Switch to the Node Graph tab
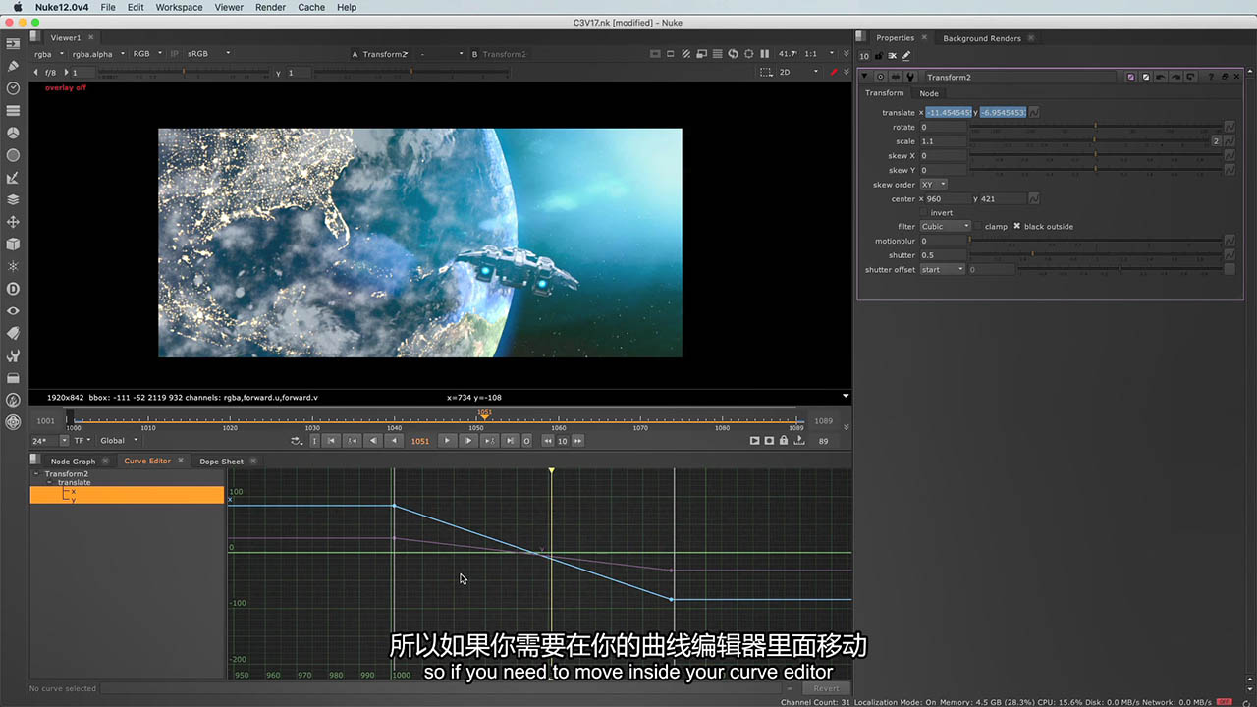This screenshot has width=1257, height=707. click(x=73, y=461)
